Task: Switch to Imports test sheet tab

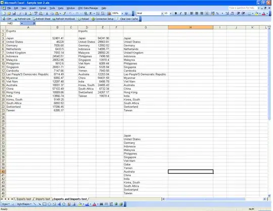Action: [43, 199]
